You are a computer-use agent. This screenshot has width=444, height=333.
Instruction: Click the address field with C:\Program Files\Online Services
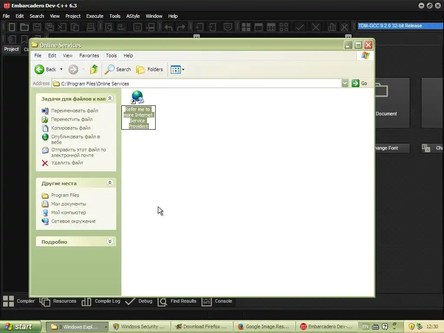click(197, 84)
